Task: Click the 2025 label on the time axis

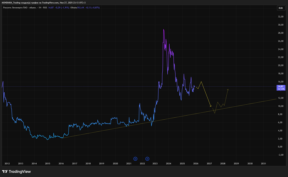Action: 182,163
